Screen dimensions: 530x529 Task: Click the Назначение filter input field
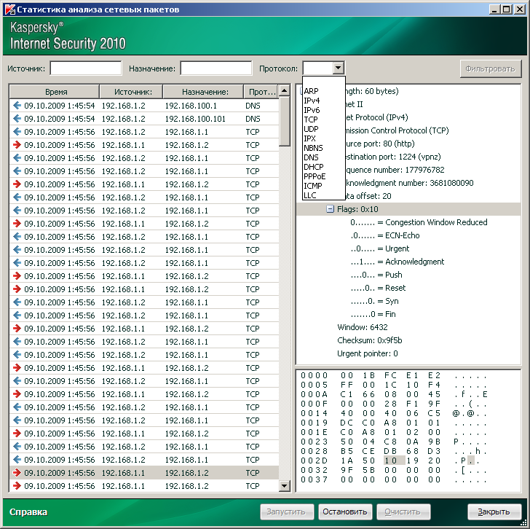(216, 68)
